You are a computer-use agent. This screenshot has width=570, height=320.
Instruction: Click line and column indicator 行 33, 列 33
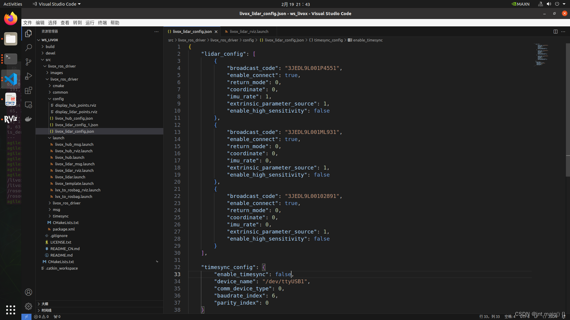[490, 316]
